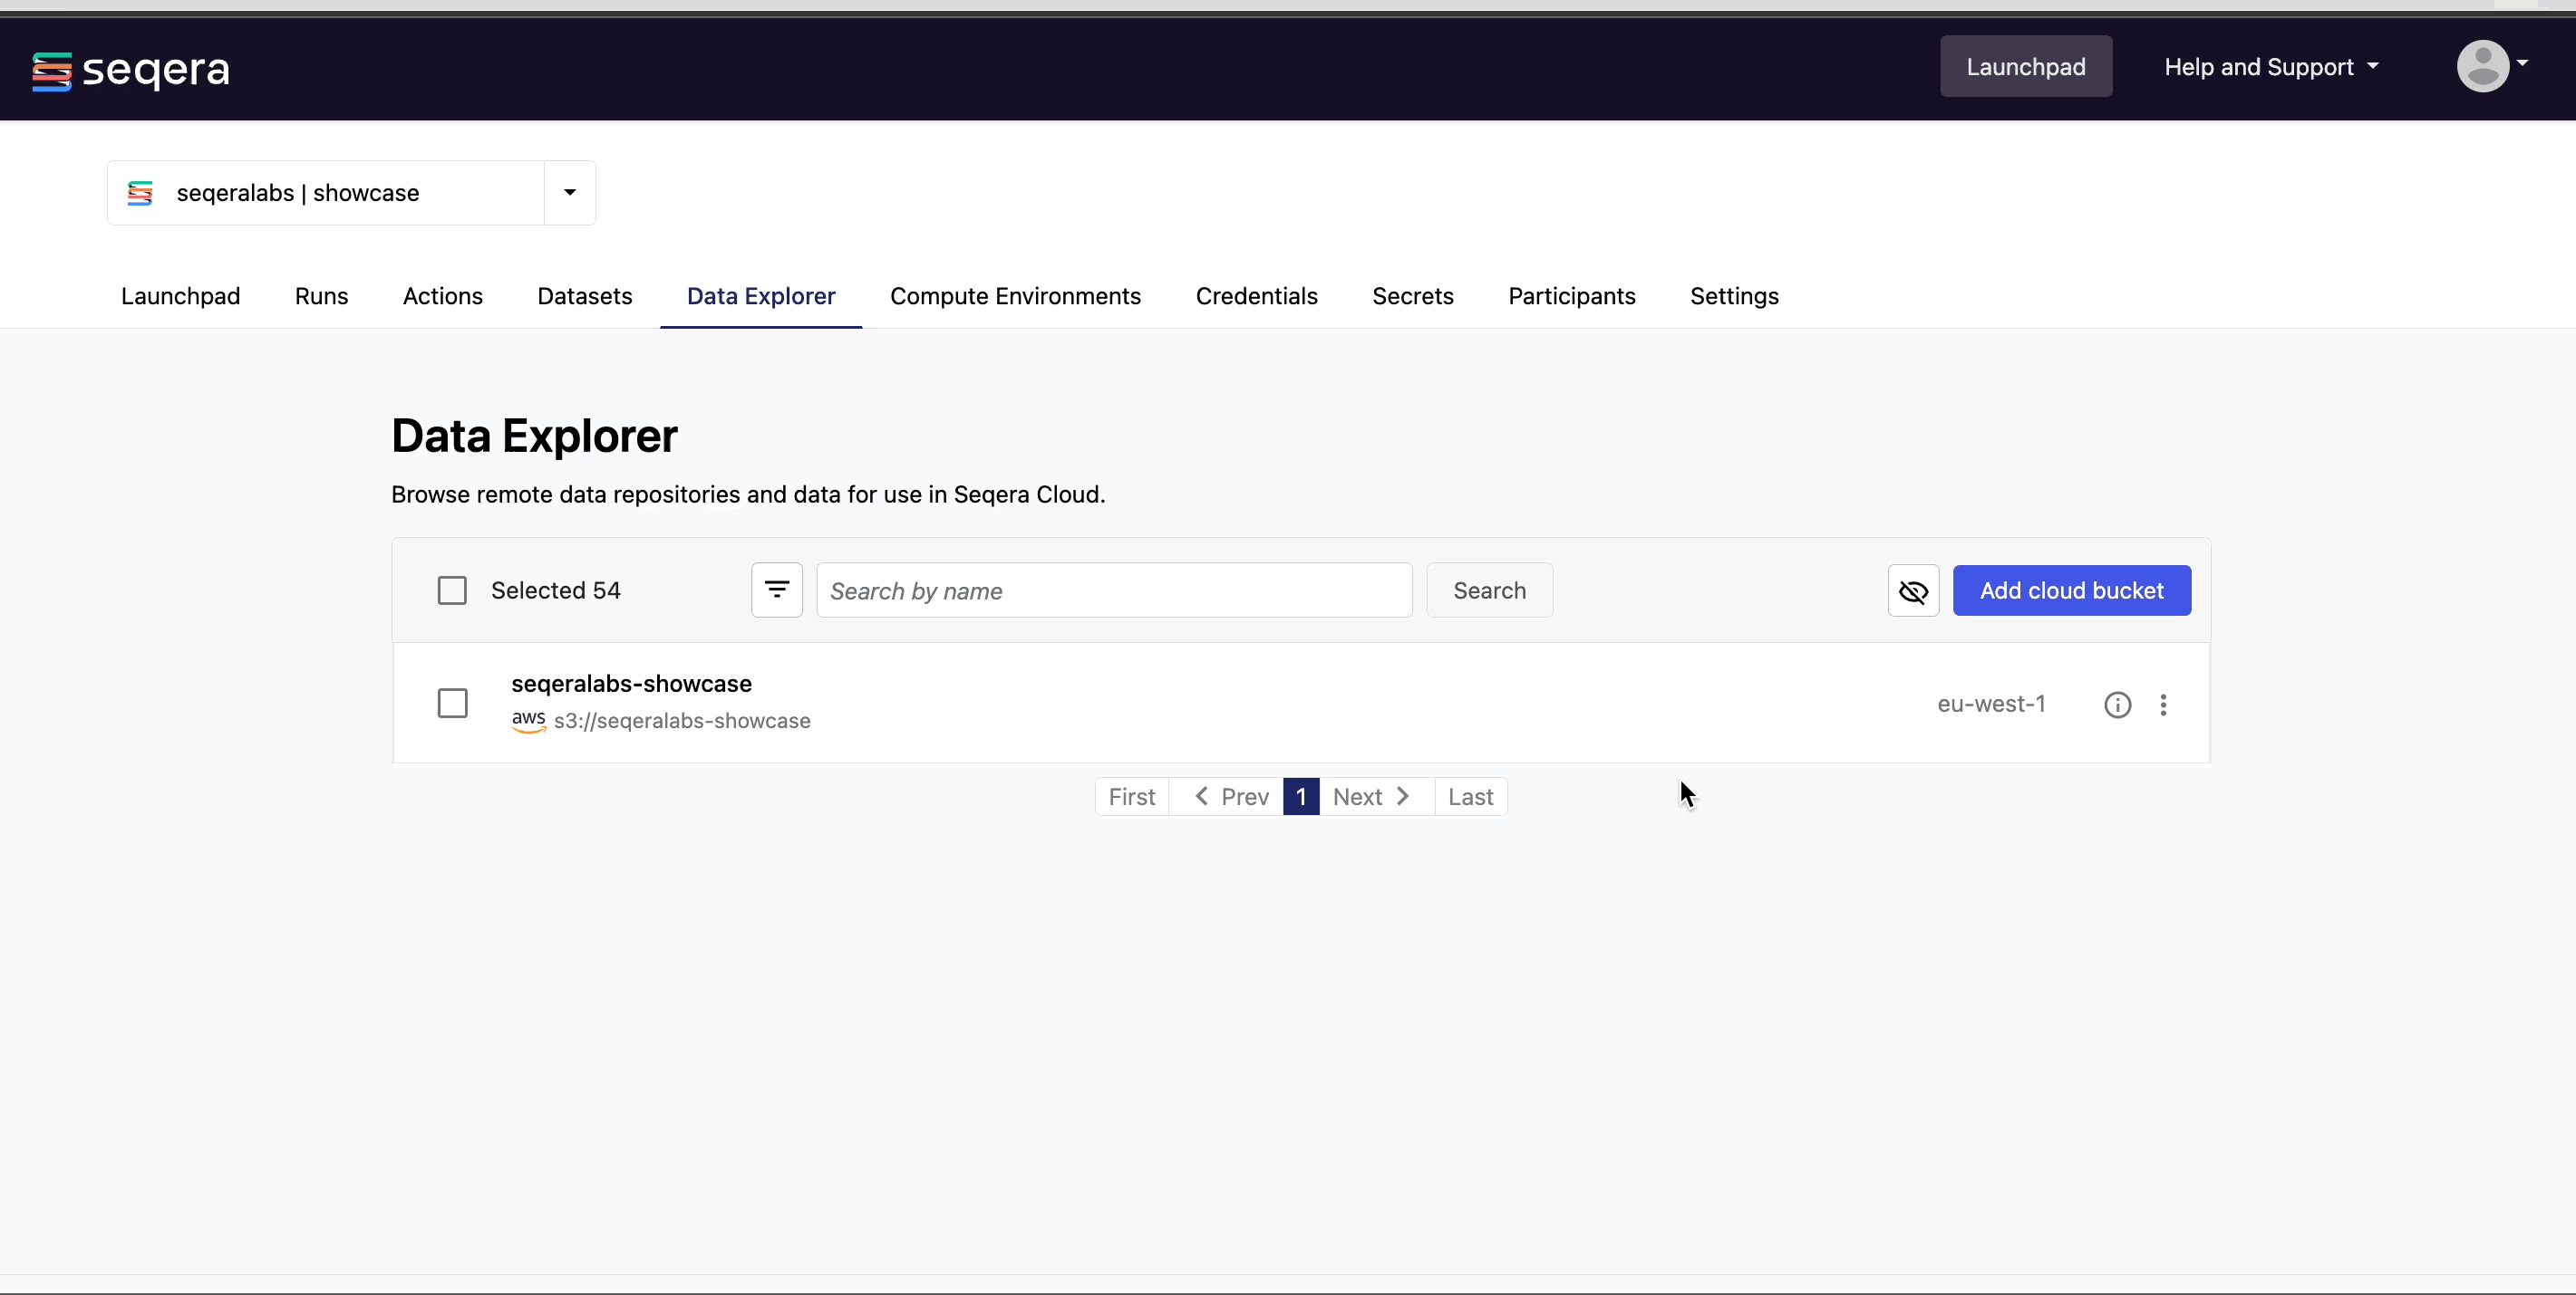The image size is (2576, 1295).
Task: Go to the Next pagination page
Action: click(x=1371, y=796)
